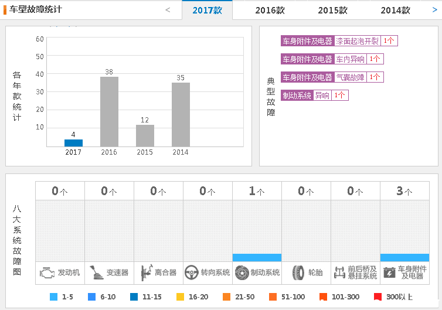
Task: Click the body accessories and electrical (车身附件及电器) icon
Action: (389, 272)
